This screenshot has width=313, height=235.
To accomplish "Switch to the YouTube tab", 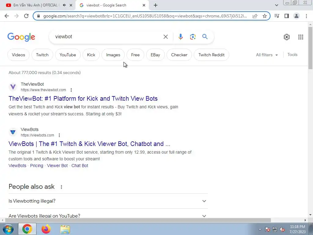I will 35,5.
